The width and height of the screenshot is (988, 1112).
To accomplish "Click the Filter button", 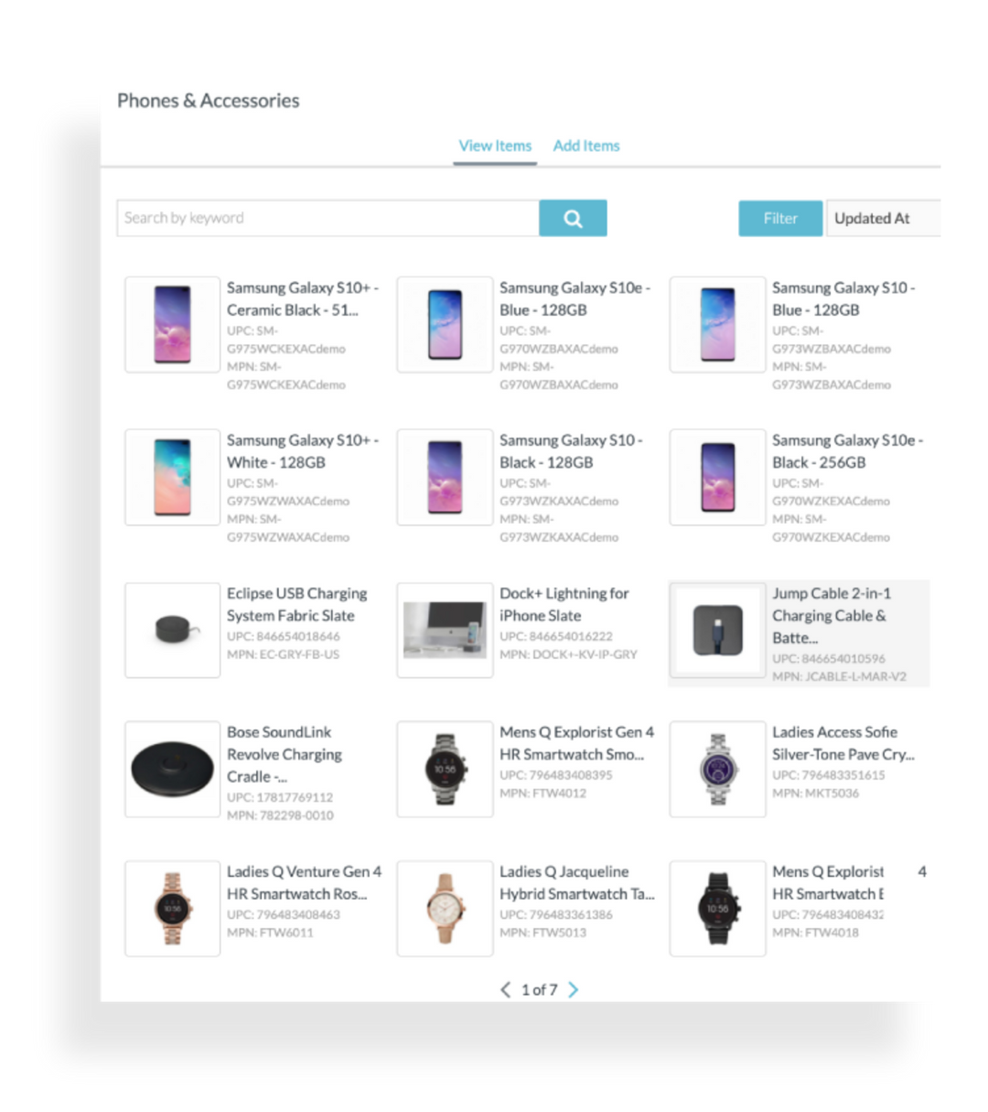I will 780,218.
